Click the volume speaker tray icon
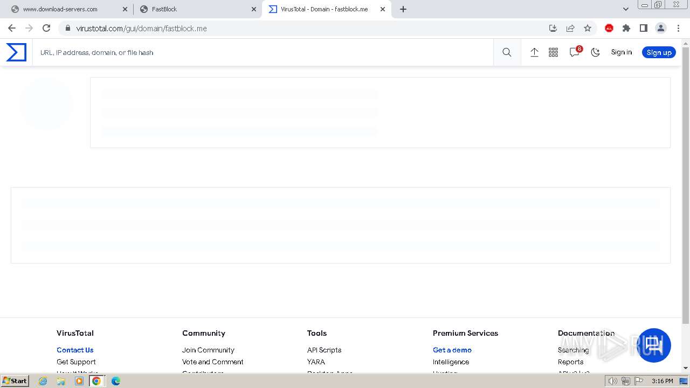690x388 pixels. tap(612, 381)
